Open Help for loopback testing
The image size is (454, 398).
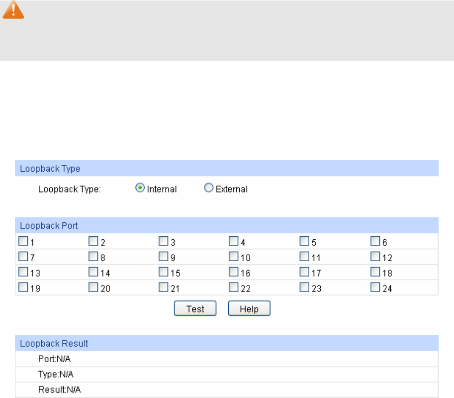pyautogui.click(x=249, y=309)
